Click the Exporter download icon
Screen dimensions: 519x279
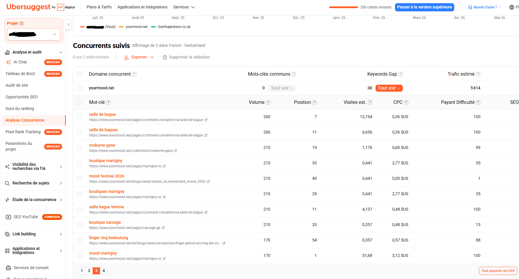pos(126,57)
